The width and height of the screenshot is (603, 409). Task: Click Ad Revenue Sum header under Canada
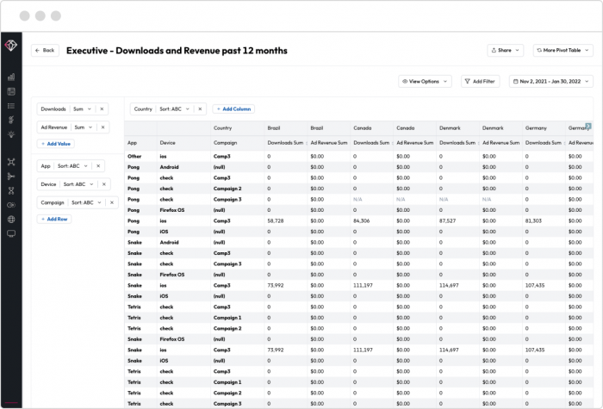click(415, 143)
